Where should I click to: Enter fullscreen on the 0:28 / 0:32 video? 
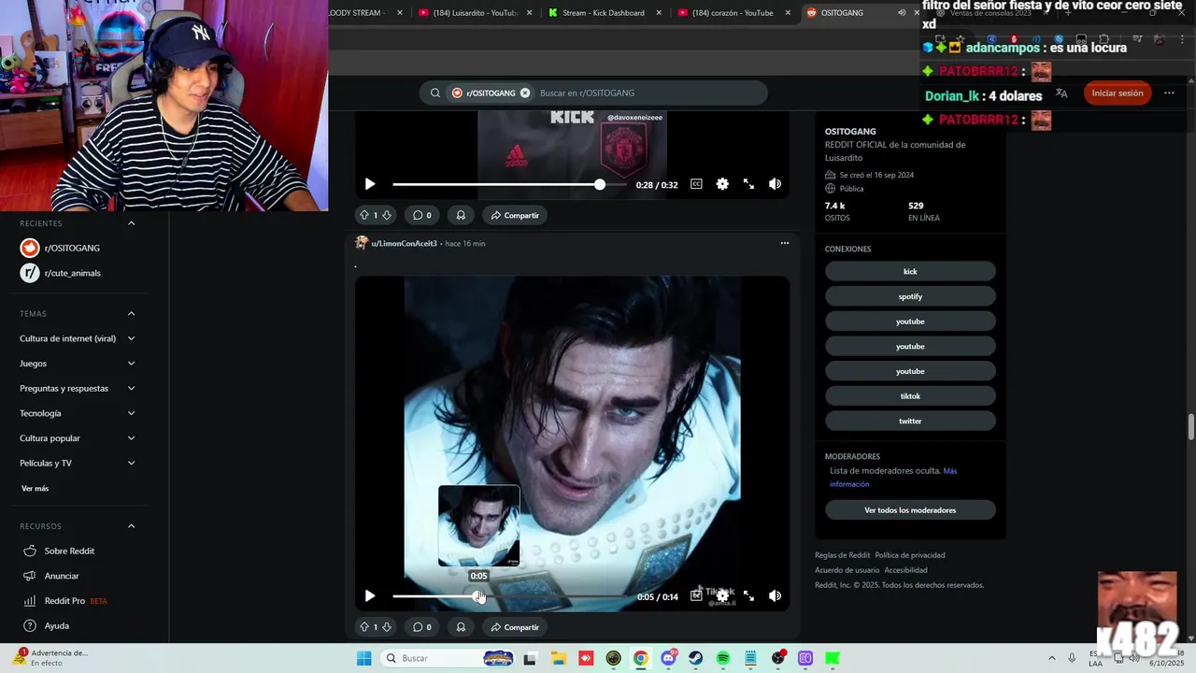point(748,184)
